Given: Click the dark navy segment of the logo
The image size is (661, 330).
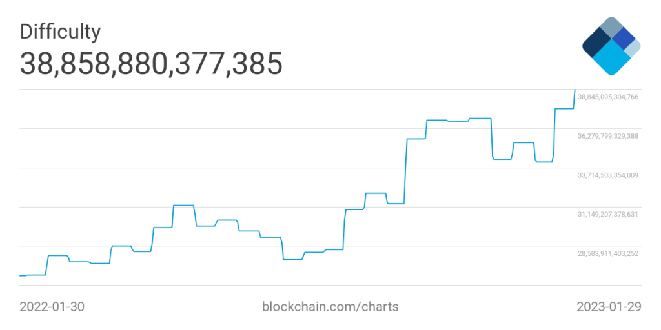Looking at the screenshot, I should pos(595,43).
